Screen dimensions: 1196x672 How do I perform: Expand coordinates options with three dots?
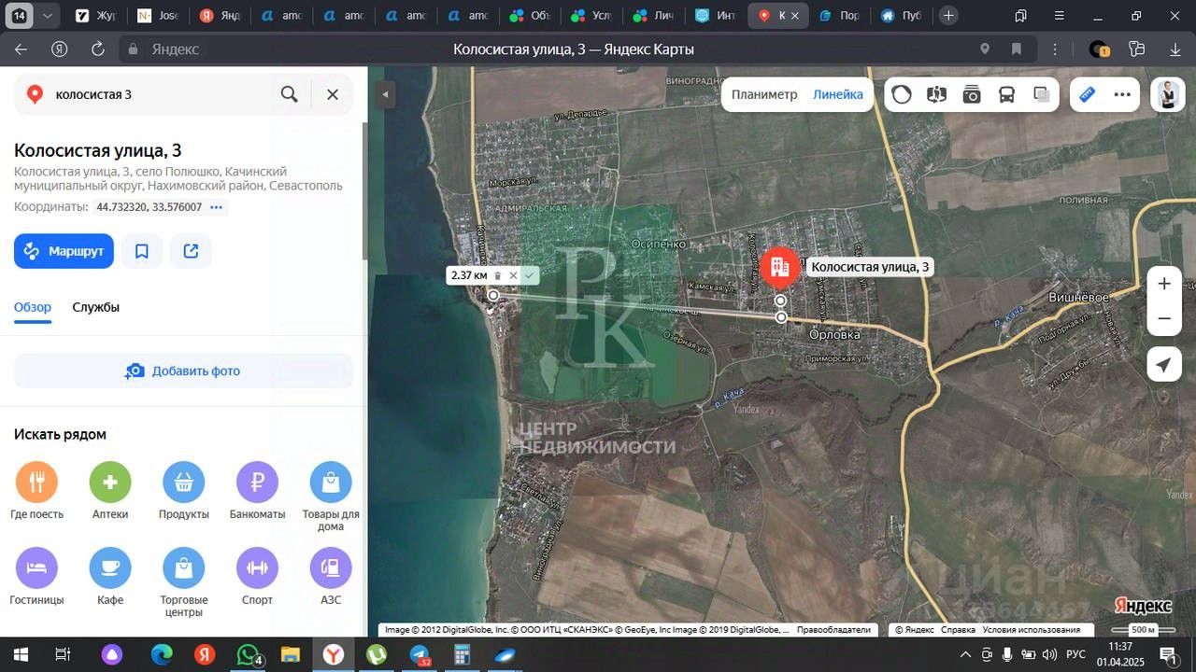click(x=217, y=207)
